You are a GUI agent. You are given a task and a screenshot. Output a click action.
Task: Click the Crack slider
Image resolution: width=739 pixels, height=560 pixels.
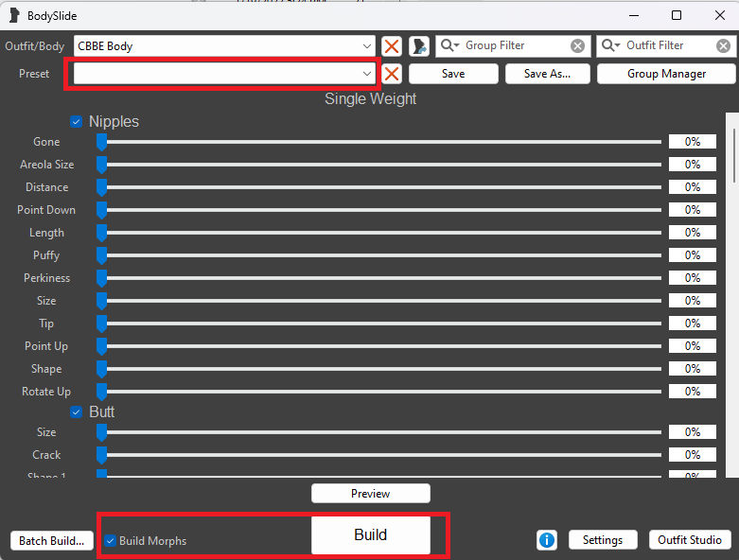pyautogui.click(x=378, y=455)
